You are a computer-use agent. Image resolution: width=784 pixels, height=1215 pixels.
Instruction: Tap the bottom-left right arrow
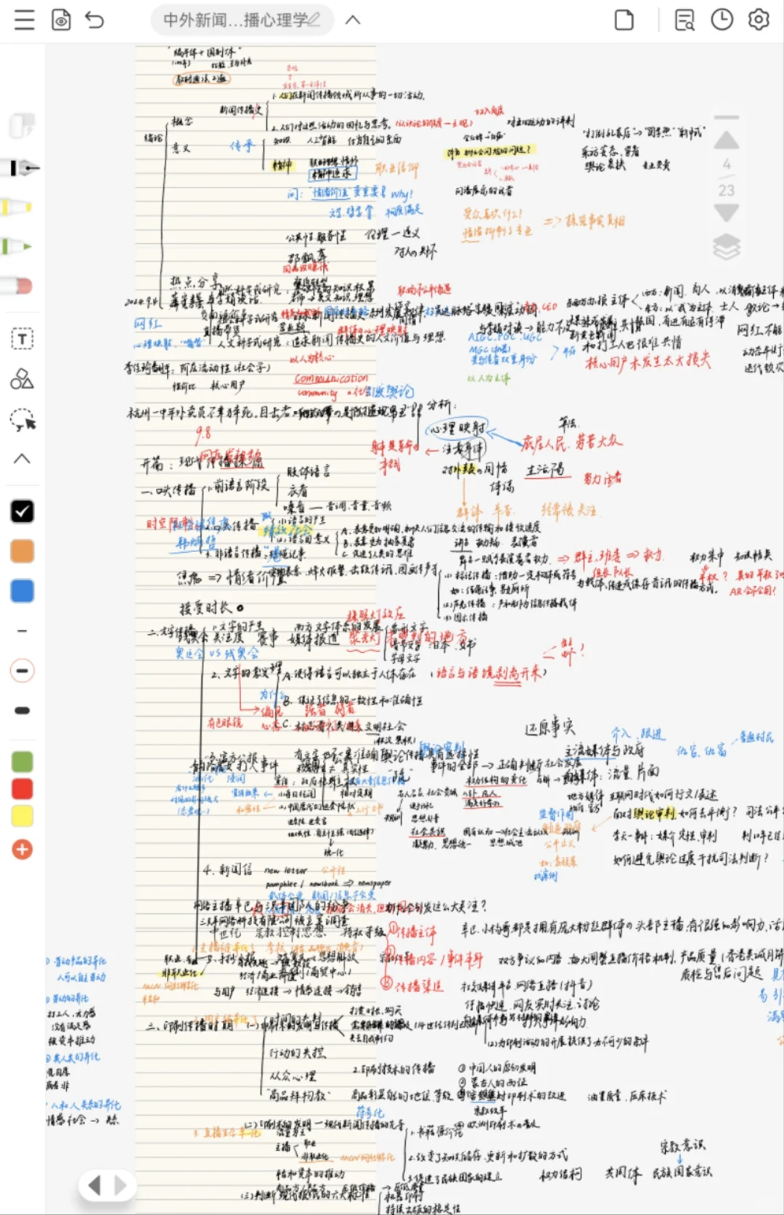pyautogui.click(x=121, y=1185)
